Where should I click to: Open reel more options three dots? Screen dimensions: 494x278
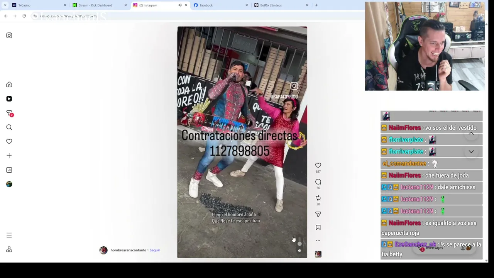318,241
